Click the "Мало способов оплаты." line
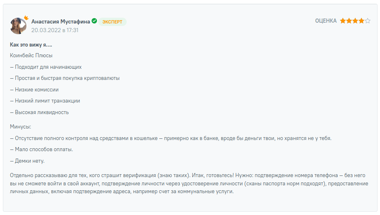This screenshot has width=380, height=215. (x=41, y=149)
